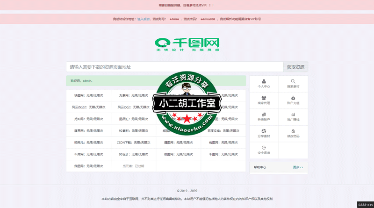374x208 pixels.
Task: Open 推广赚钱 chart icon
Action: [293, 115]
